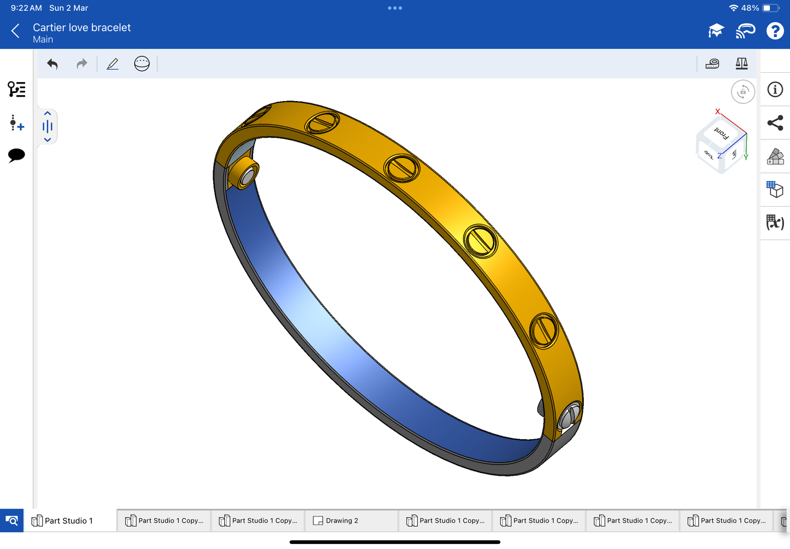
Task: Open the comments speech bubble
Action: click(16, 155)
